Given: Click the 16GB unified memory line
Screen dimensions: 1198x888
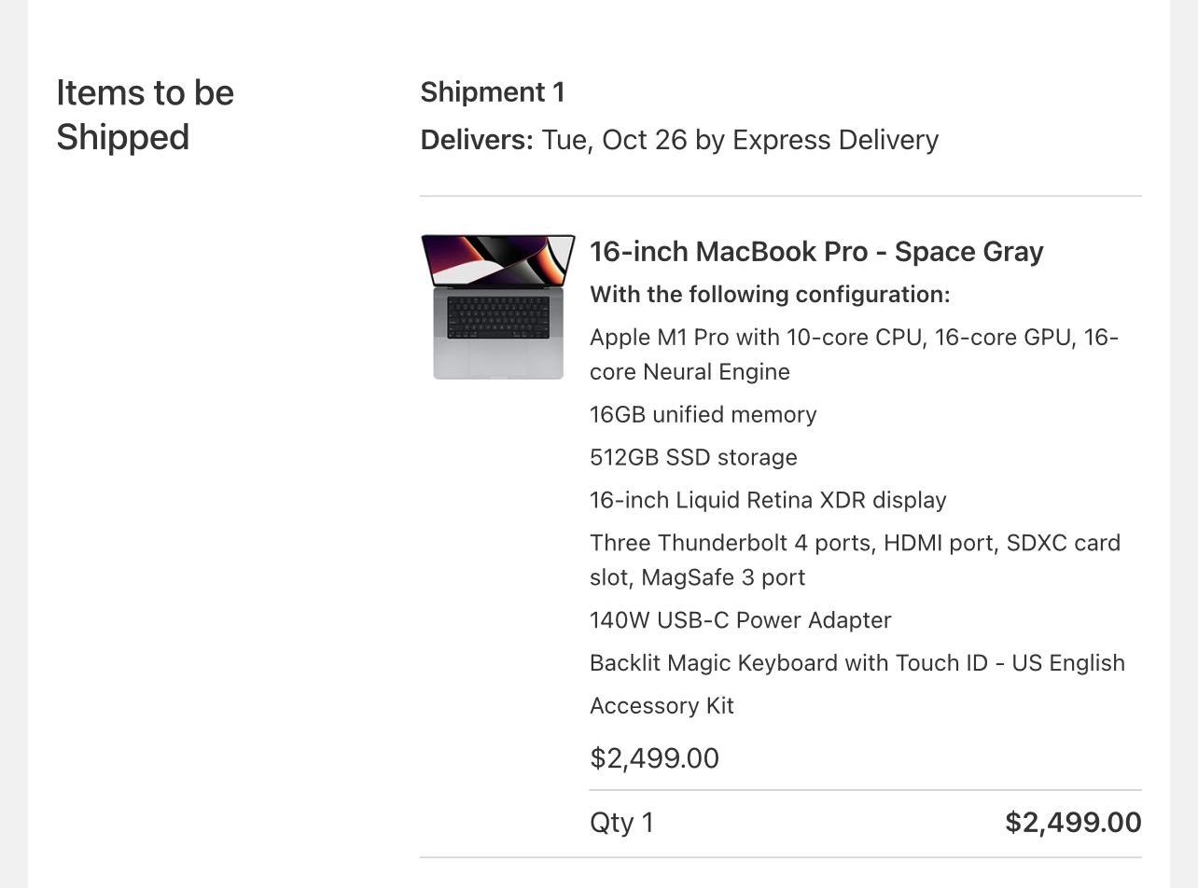Looking at the screenshot, I should click(703, 414).
